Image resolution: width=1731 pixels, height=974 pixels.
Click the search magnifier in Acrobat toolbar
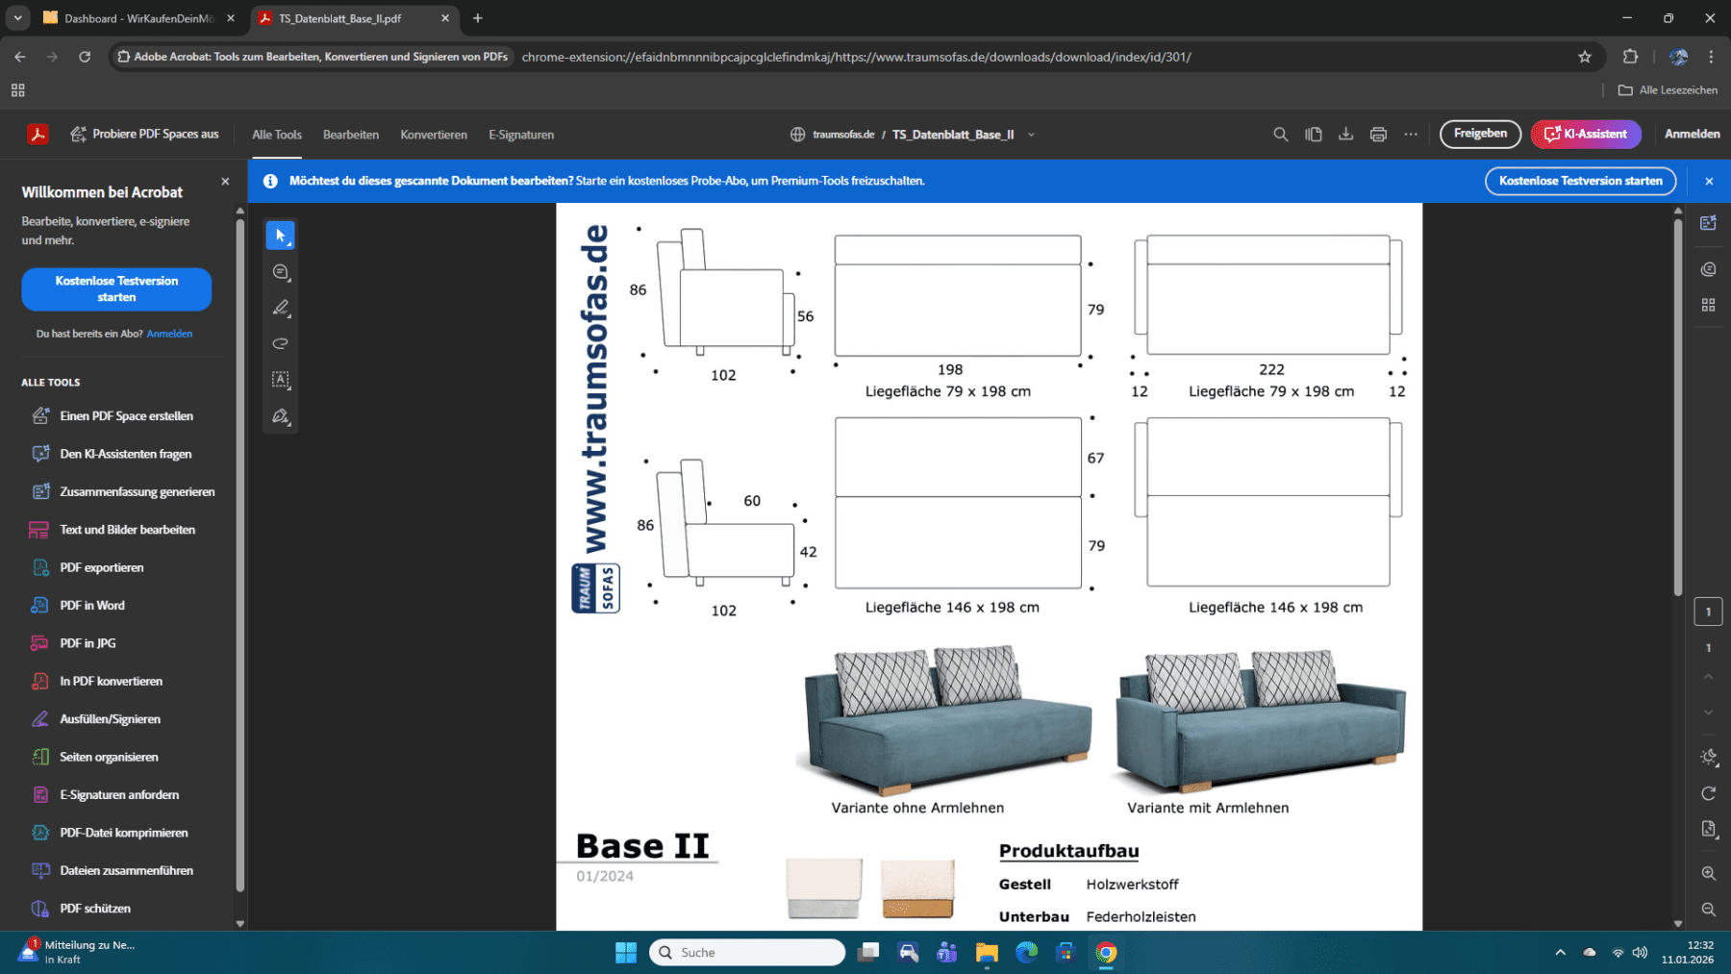coord(1280,135)
